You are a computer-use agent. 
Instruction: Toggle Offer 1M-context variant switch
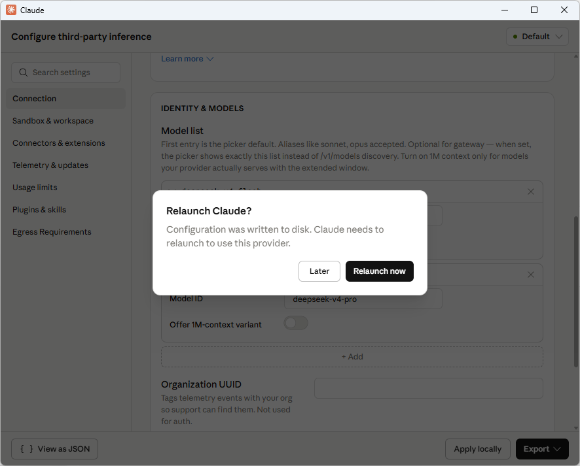[295, 323]
